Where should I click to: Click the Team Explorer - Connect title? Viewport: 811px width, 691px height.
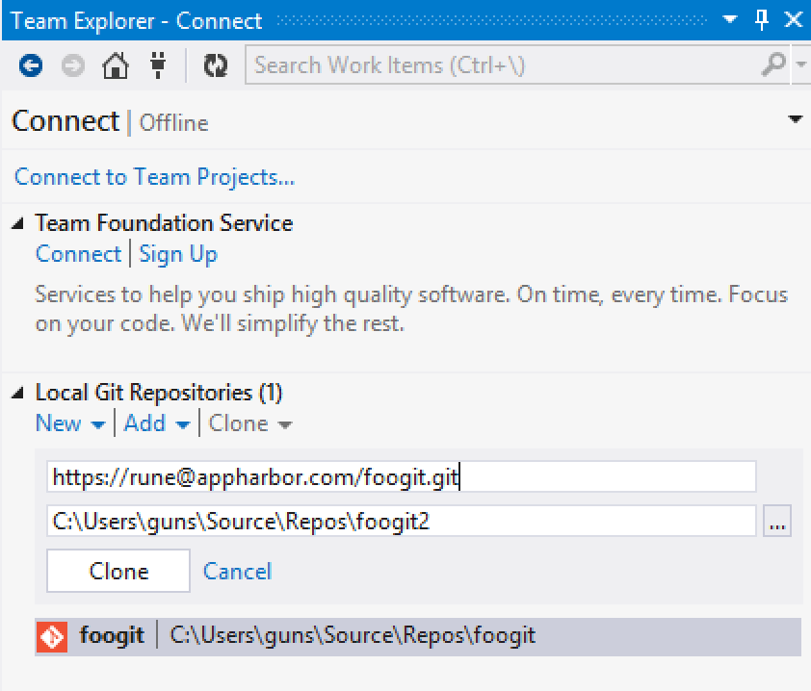pyautogui.click(x=137, y=20)
